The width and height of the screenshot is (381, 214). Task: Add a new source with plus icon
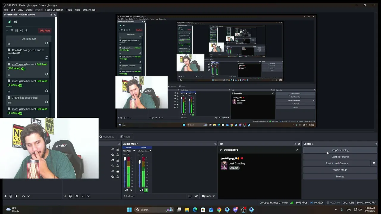[65, 196]
